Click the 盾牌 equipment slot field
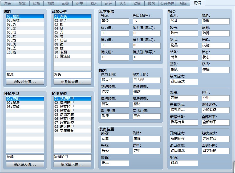This screenshot has height=173, width=235. 147,139
